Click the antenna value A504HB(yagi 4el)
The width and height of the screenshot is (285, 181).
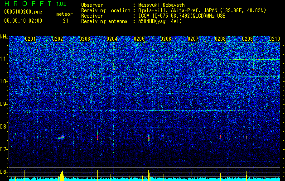pos(160,21)
